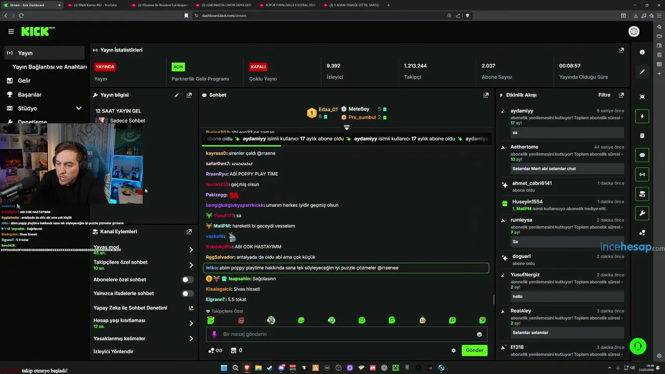Screen dimensions: 665x374
Task: Click the channel points infinity icon
Action: click(215, 351)
